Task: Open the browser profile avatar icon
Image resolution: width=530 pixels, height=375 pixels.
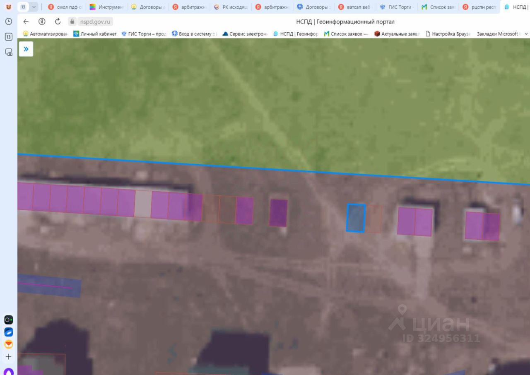Action: pos(9,7)
